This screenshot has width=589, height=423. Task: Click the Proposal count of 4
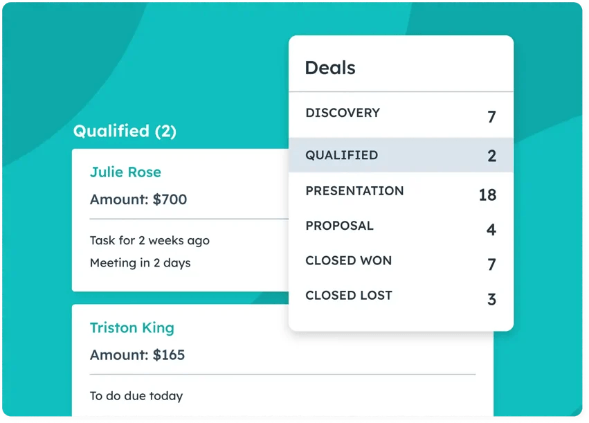point(491,230)
